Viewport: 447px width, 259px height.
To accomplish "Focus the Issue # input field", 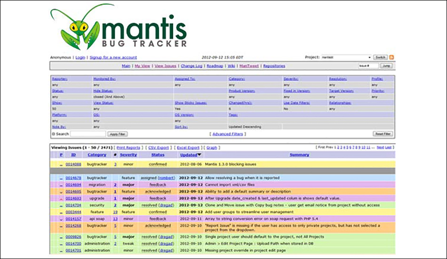I will [x=368, y=66].
